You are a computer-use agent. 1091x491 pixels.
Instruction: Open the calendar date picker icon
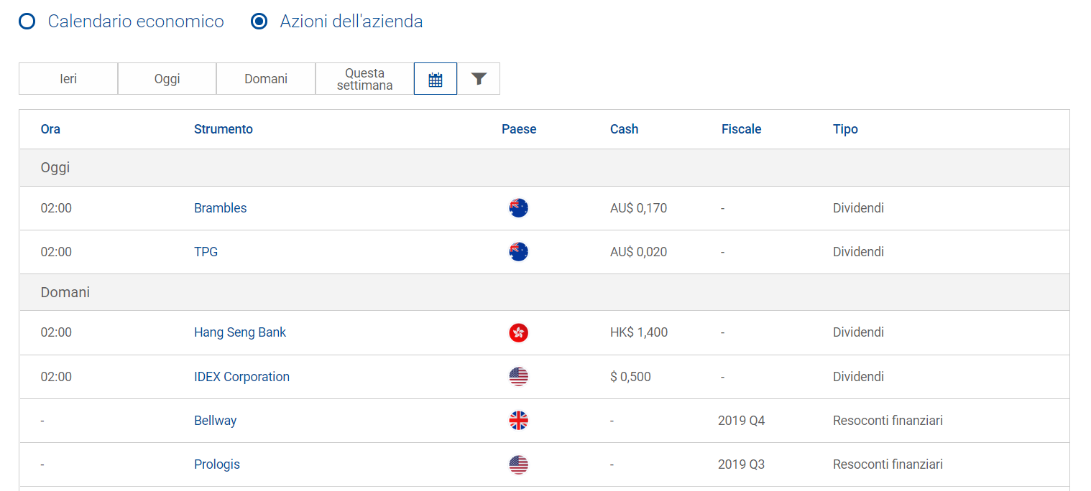(436, 79)
